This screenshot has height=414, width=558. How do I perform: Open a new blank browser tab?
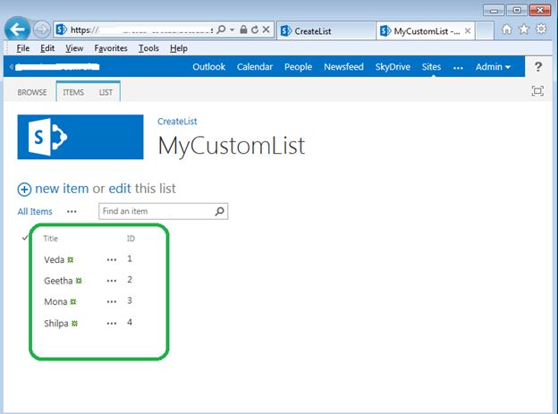tap(485, 31)
